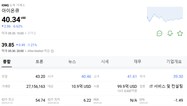Add price alert with bell icon
The image size is (187, 106).
click(x=170, y=33)
